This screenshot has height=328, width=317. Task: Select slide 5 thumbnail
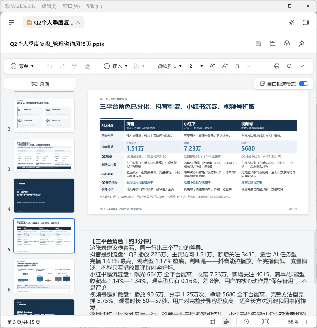[44, 236]
